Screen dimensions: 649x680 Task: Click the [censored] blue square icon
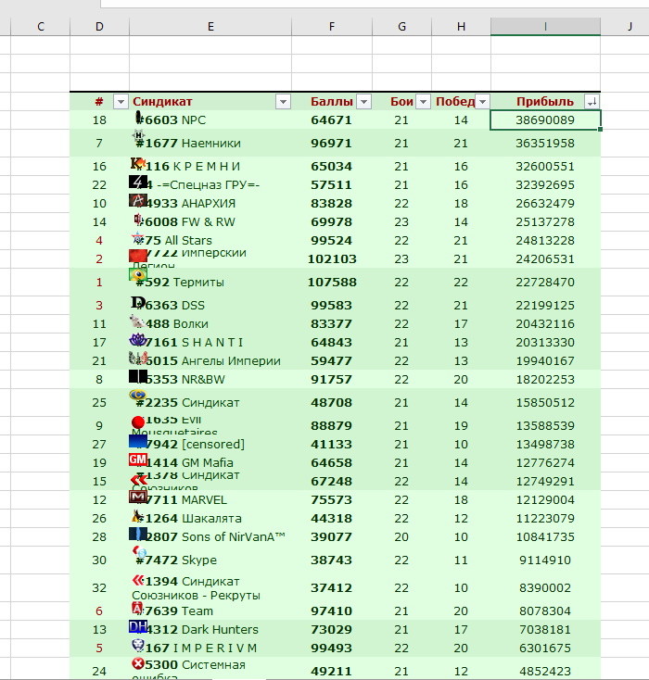(138, 441)
